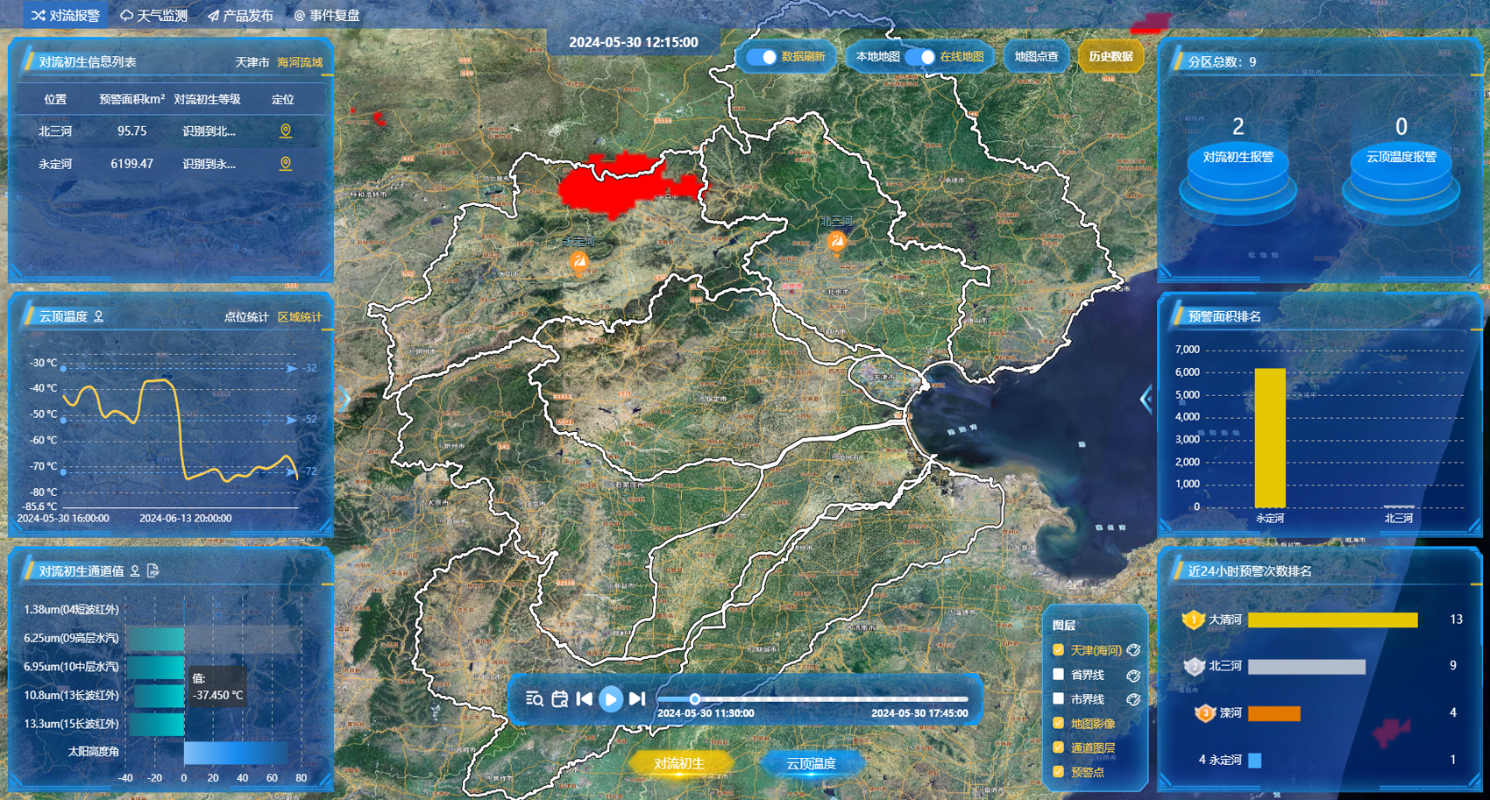Click the timeline slider handle

click(x=694, y=699)
